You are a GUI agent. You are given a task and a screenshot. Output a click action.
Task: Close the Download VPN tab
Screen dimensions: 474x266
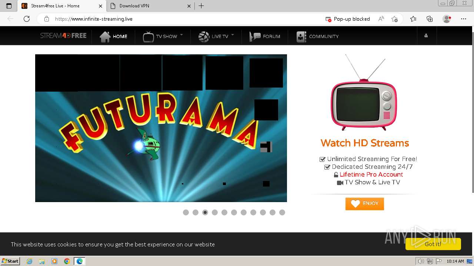click(189, 6)
